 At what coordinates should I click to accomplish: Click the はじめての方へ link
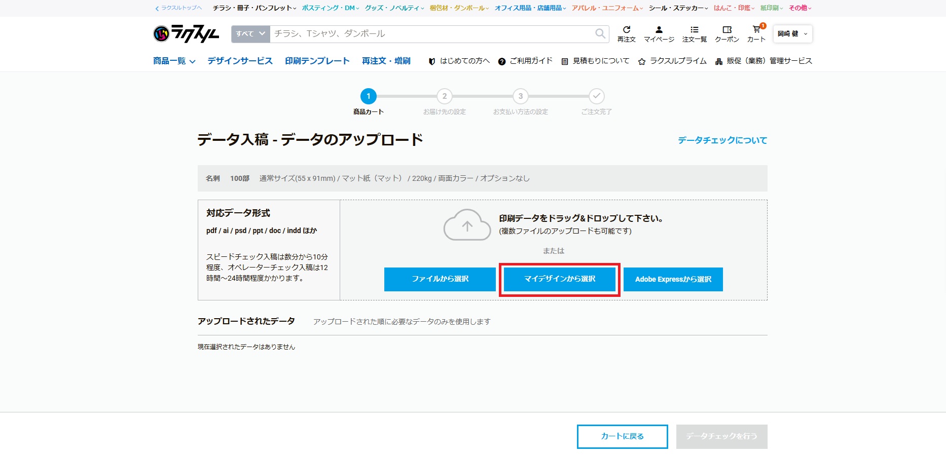click(459, 61)
